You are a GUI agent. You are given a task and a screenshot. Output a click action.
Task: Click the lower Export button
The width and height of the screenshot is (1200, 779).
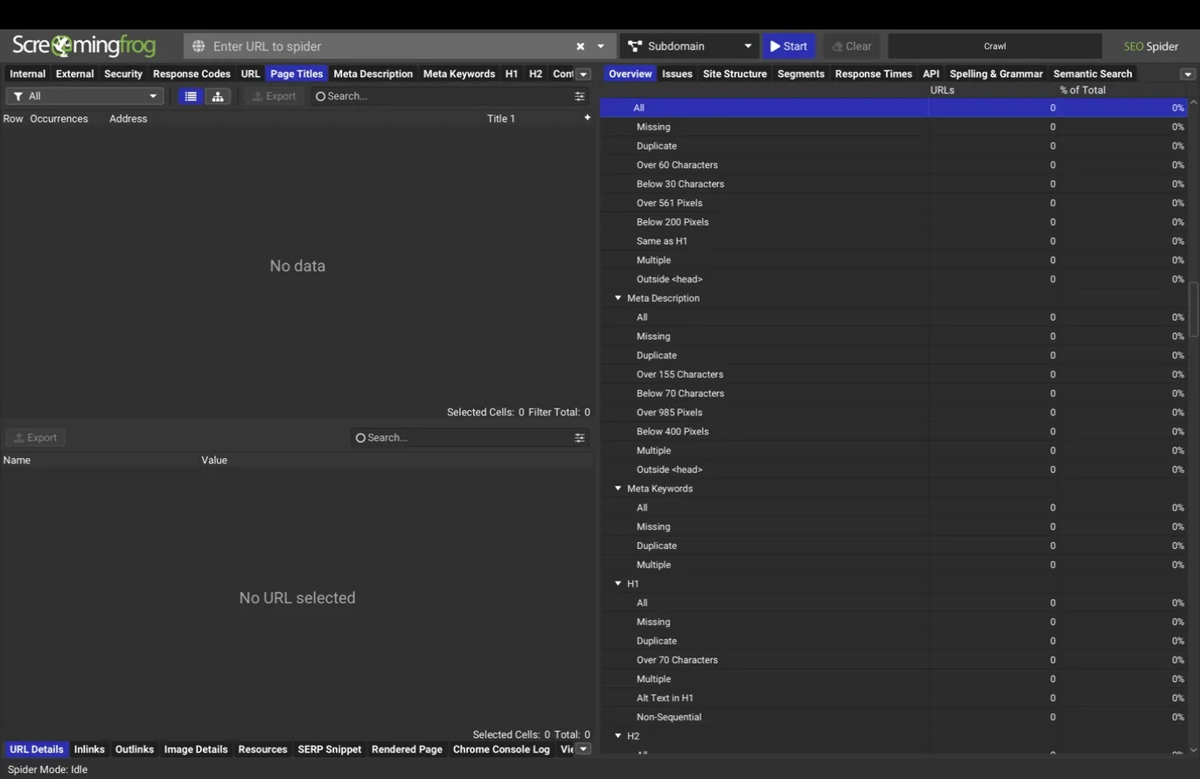pos(36,438)
